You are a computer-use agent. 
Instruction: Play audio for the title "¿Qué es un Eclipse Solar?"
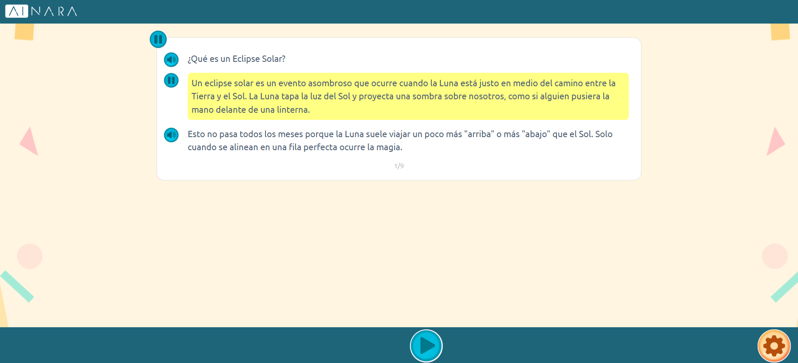pyautogui.click(x=171, y=60)
